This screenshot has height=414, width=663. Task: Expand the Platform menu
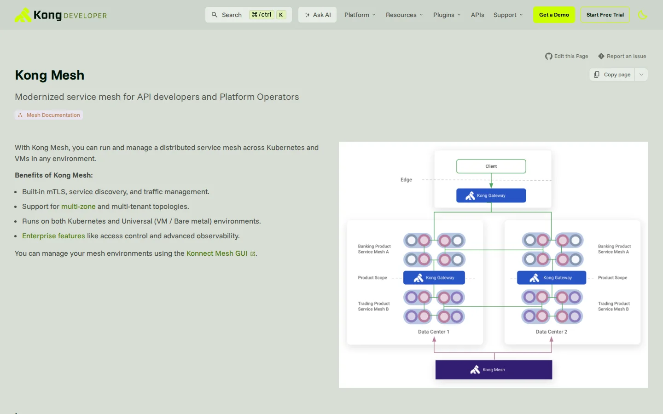point(360,15)
